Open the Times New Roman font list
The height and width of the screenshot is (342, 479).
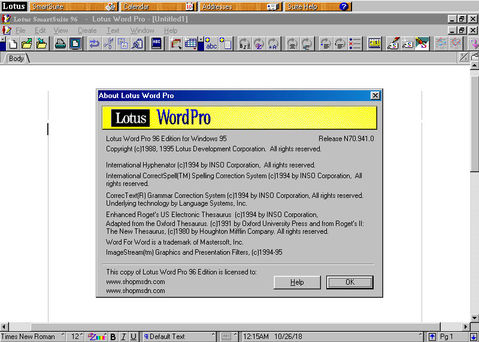(x=33, y=337)
